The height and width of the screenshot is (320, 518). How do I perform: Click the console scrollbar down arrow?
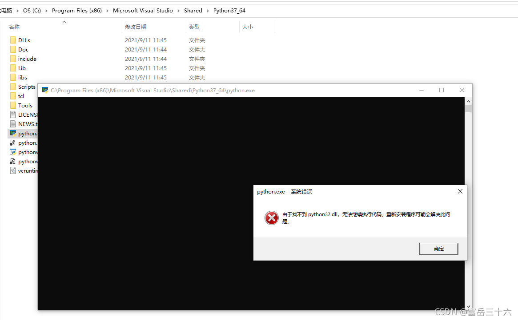(x=468, y=307)
